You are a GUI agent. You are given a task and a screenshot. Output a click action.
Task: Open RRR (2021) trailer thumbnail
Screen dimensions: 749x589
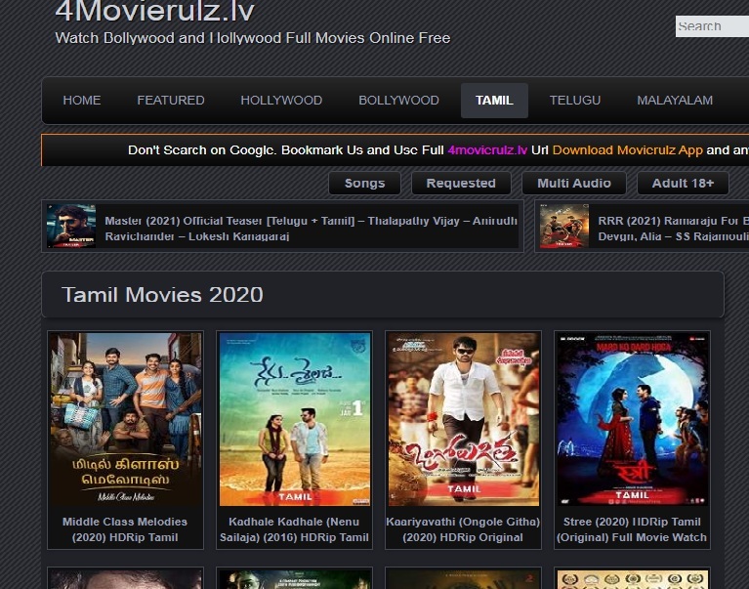(564, 226)
